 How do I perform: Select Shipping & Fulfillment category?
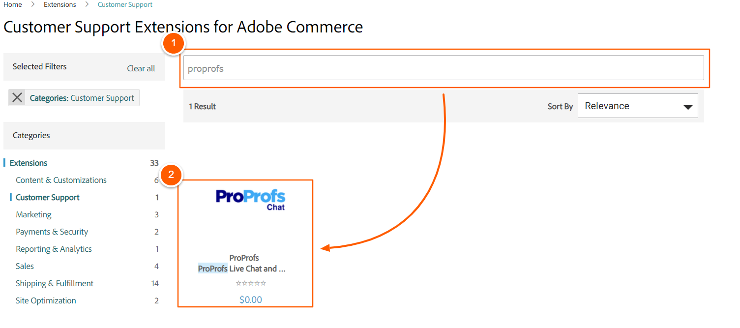(x=55, y=283)
